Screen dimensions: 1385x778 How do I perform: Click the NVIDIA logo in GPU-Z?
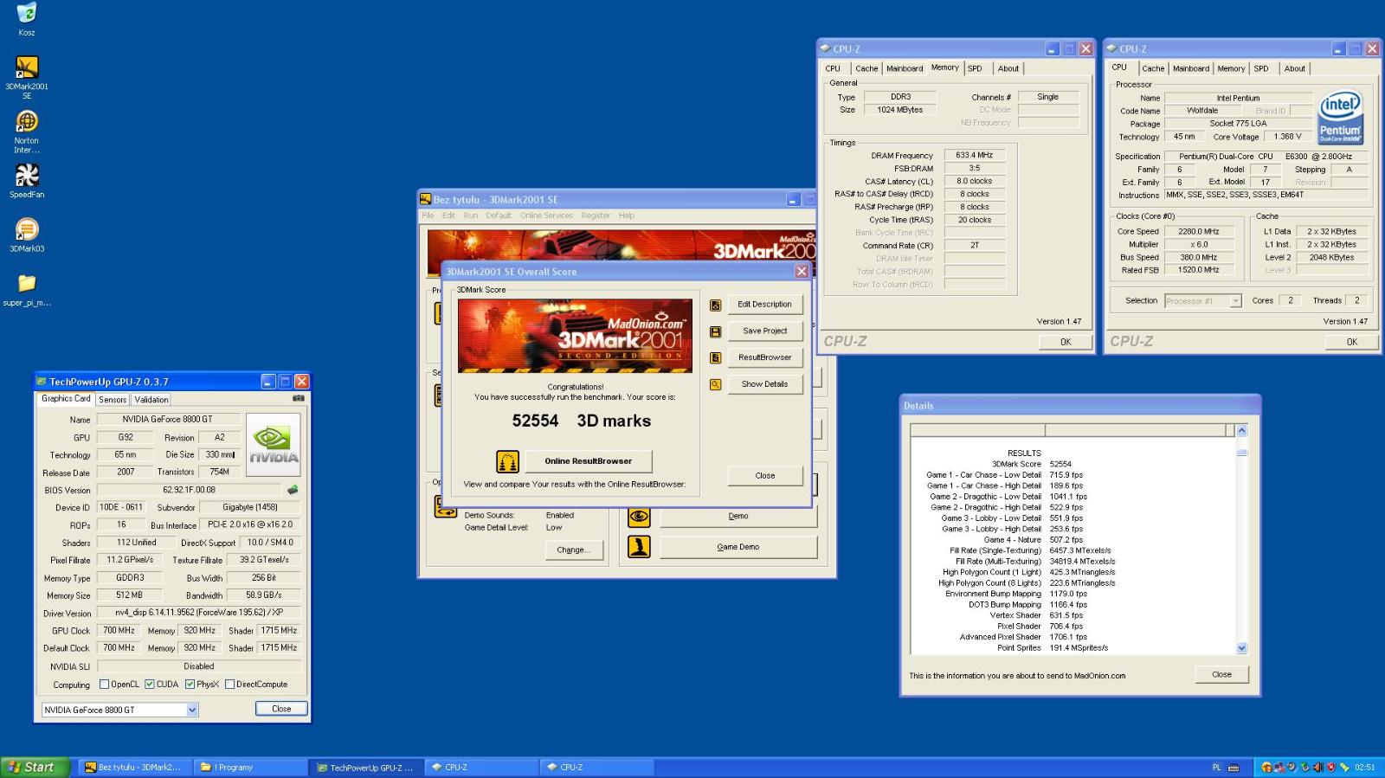(274, 445)
